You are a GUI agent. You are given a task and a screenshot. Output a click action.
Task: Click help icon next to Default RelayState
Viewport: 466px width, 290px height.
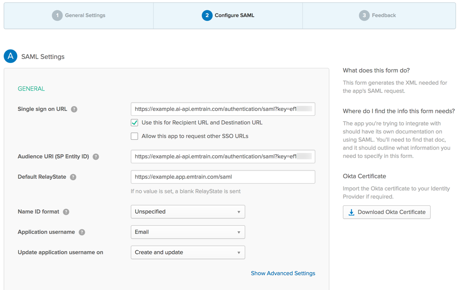pyautogui.click(x=73, y=177)
